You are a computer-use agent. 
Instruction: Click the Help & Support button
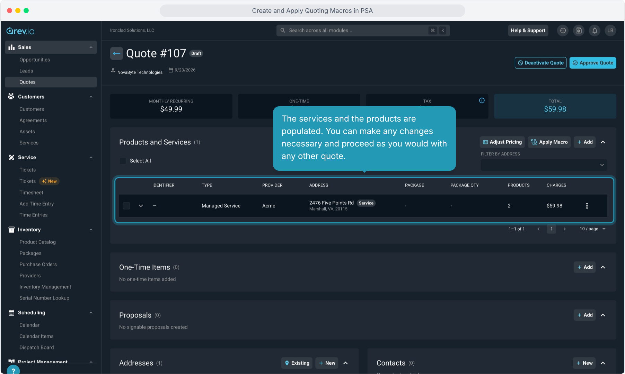pos(528,30)
